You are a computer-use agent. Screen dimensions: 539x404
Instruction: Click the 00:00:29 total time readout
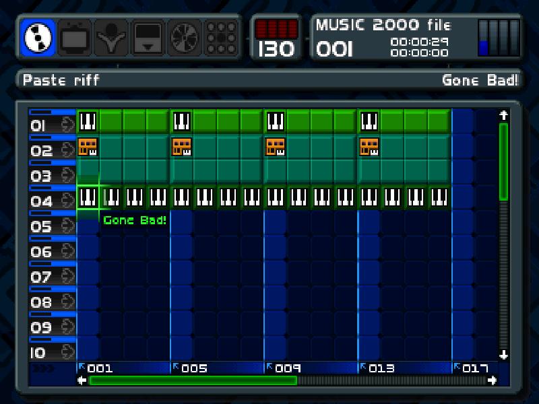point(419,42)
